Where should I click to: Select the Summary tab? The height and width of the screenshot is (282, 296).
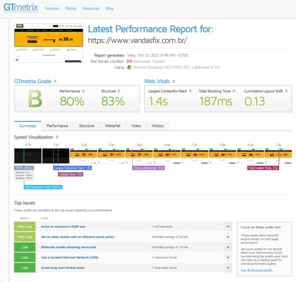pos(28,126)
